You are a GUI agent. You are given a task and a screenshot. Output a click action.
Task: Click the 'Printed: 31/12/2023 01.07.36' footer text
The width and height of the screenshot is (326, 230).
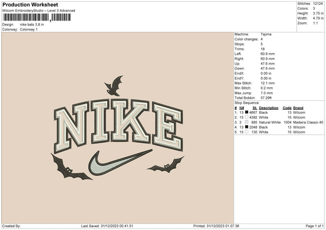coord(216,226)
